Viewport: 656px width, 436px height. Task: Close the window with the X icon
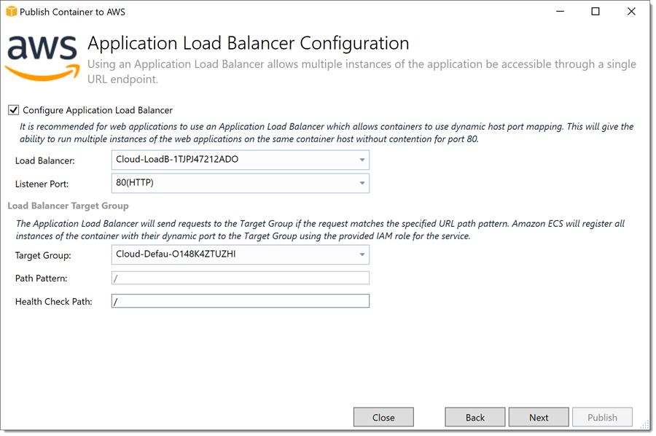[x=631, y=12]
